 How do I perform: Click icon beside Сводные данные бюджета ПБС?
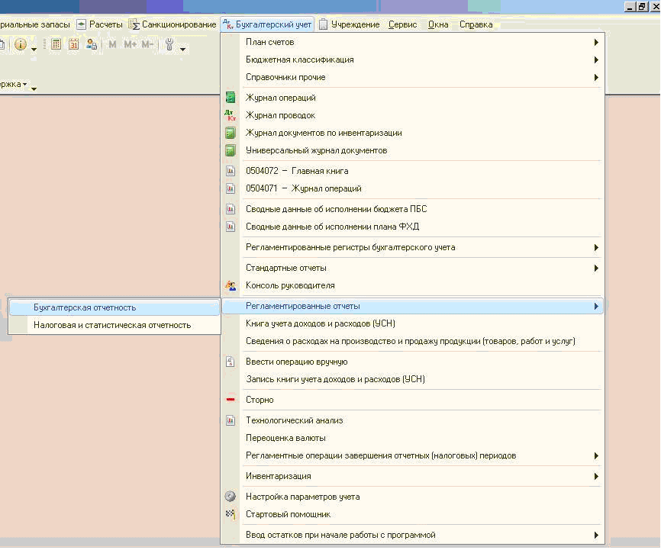(231, 209)
